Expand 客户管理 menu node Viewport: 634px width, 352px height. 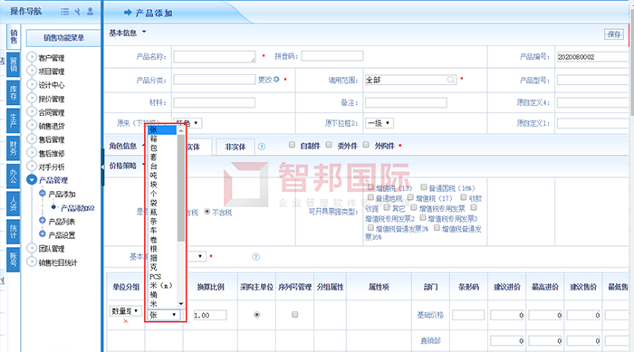tap(32, 57)
